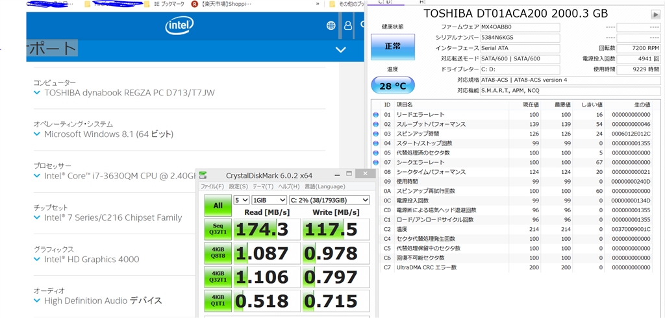Show more bookmarks with the » overflow arrow
Viewport: 665px width, 318px height.
[318, 5]
